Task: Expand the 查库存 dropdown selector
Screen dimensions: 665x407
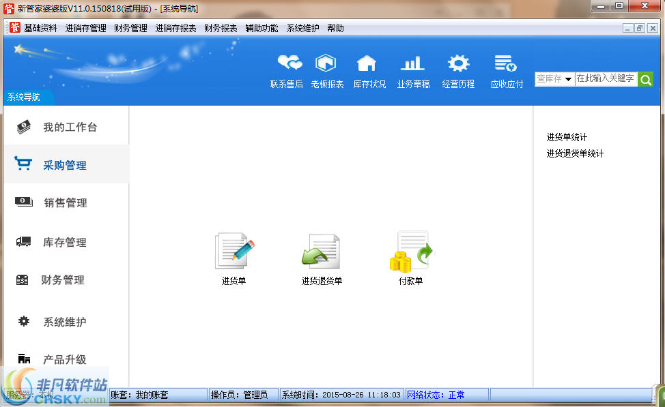Action: pos(554,79)
